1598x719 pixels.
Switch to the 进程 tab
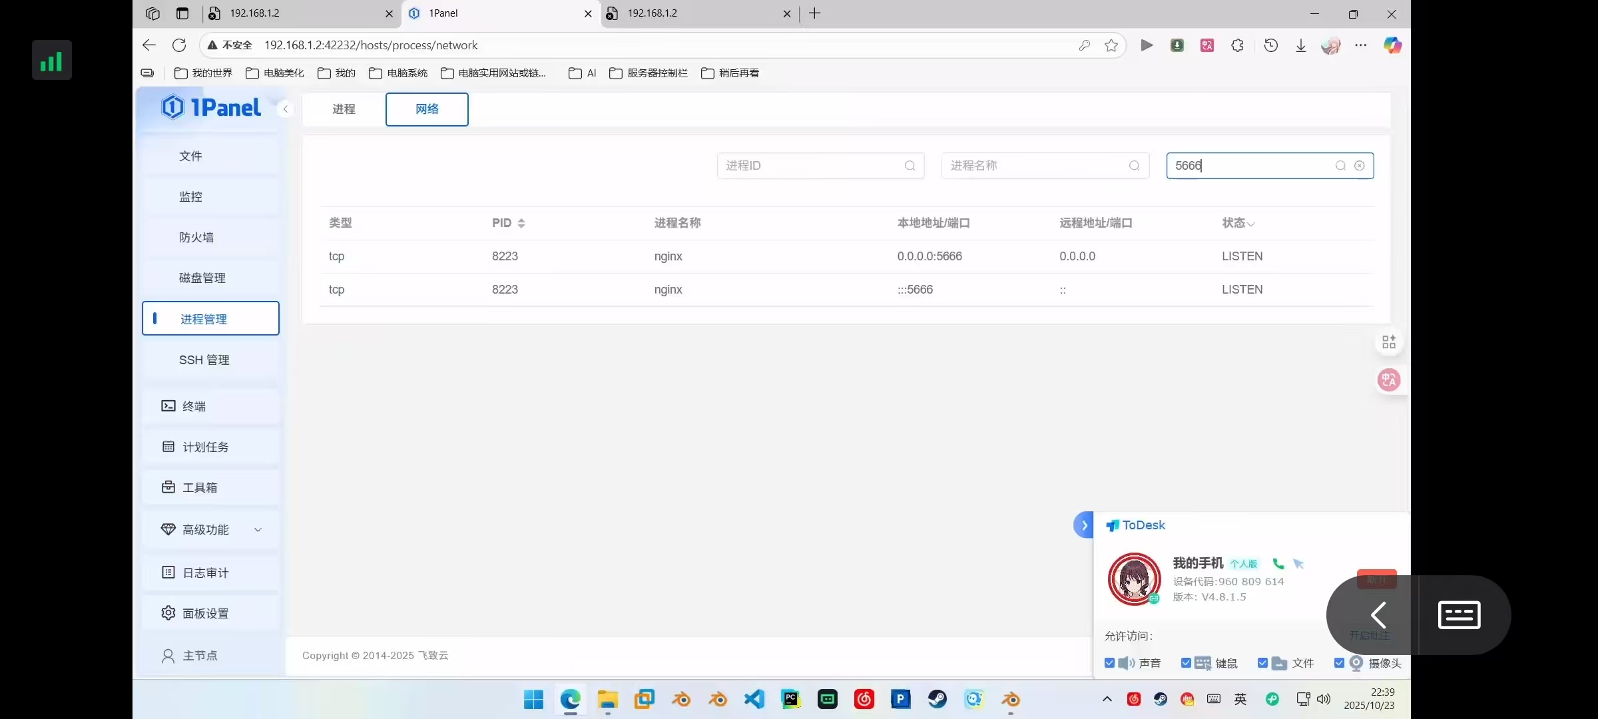(344, 109)
